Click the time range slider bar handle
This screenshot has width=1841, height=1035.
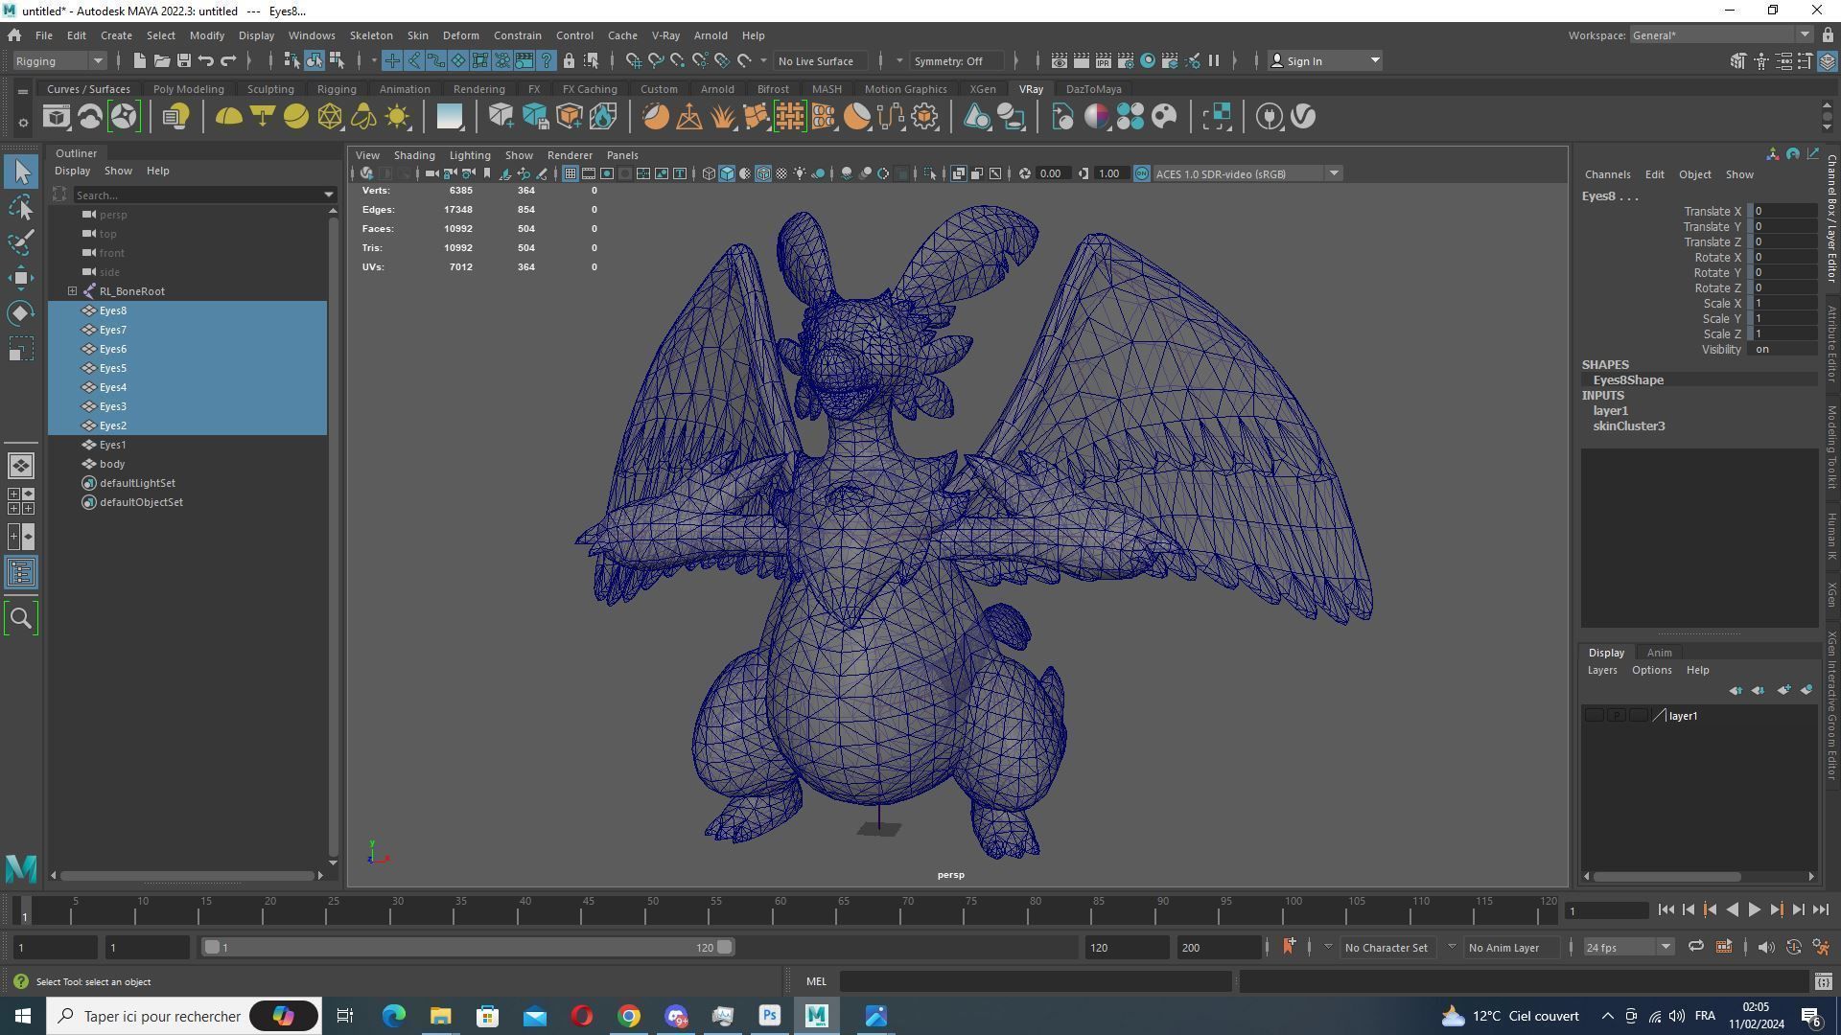point(468,947)
